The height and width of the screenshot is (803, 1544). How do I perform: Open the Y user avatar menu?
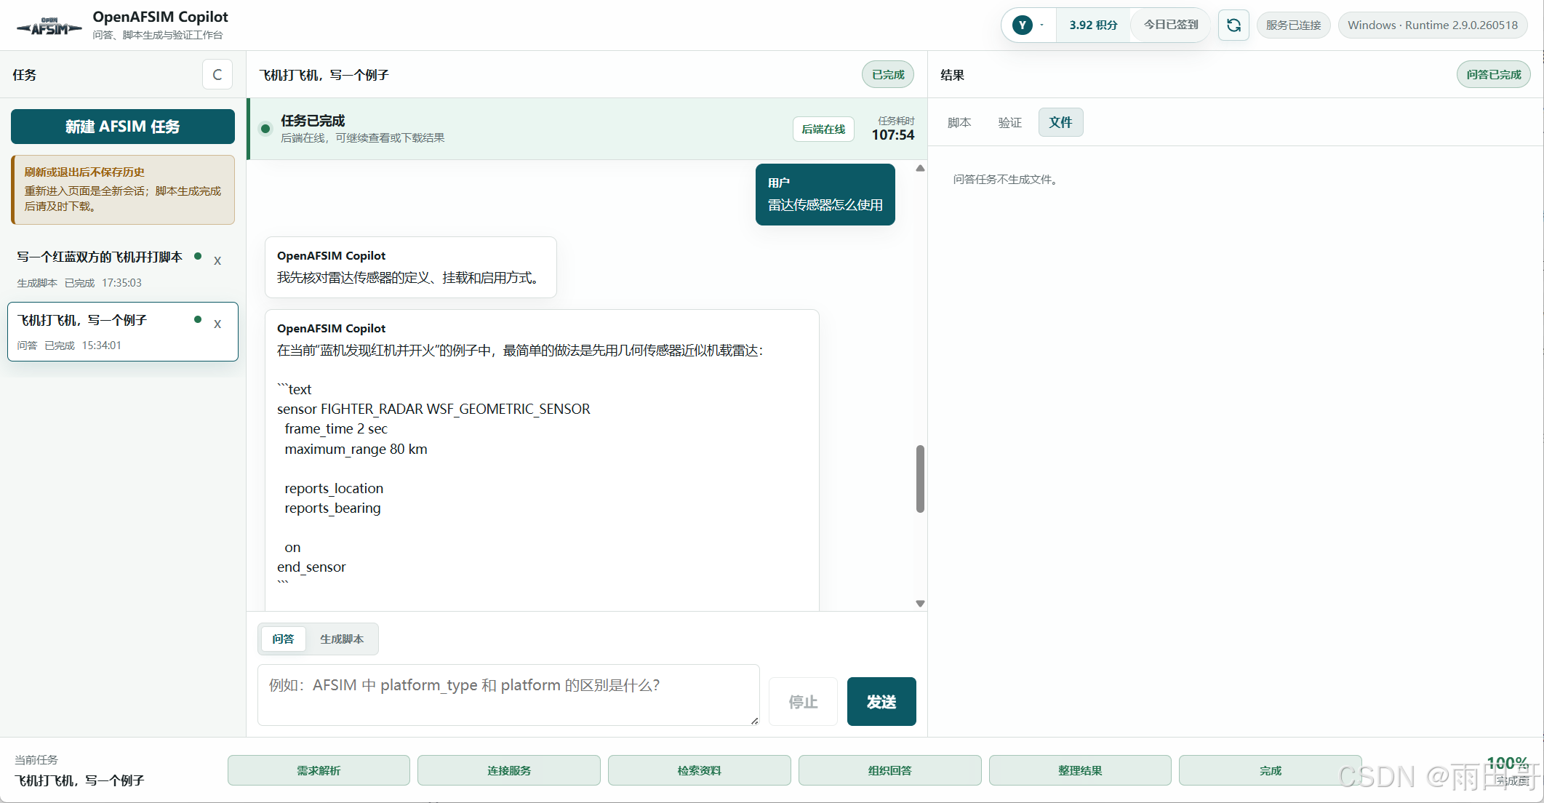point(1028,25)
